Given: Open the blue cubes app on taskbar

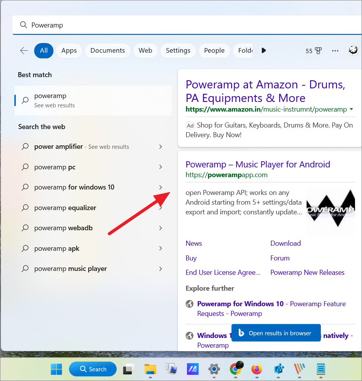Looking at the screenshot, I should point(278,369).
